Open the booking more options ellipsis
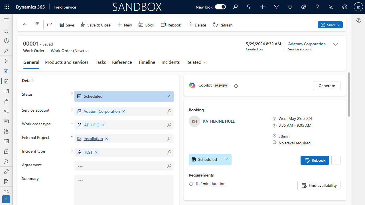This screenshot has width=365, height=205. (x=336, y=160)
